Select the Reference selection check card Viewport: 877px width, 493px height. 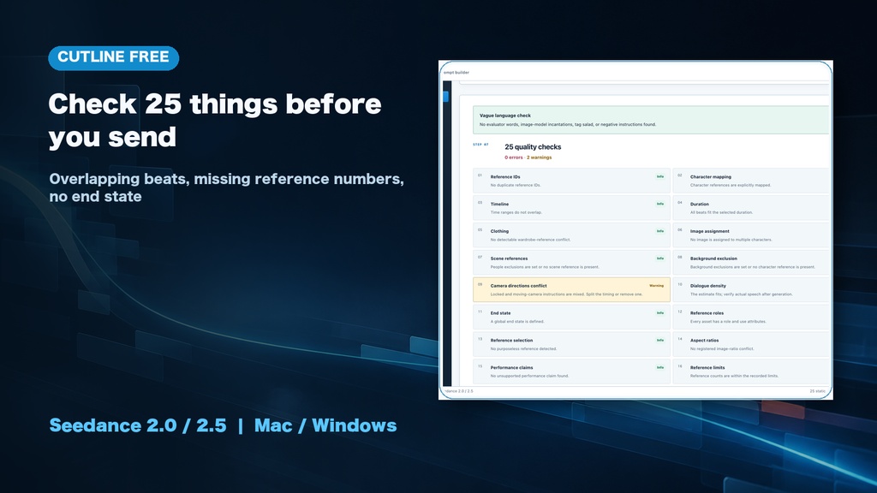(571, 344)
